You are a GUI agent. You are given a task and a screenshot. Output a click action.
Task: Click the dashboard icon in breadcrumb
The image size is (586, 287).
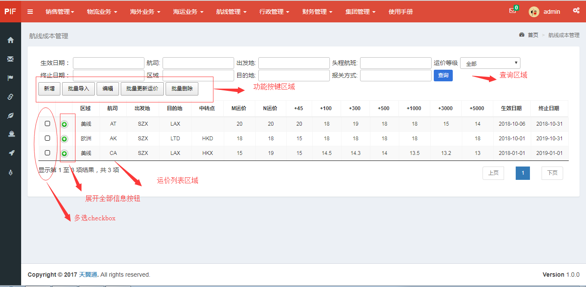pyautogui.click(x=522, y=35)
